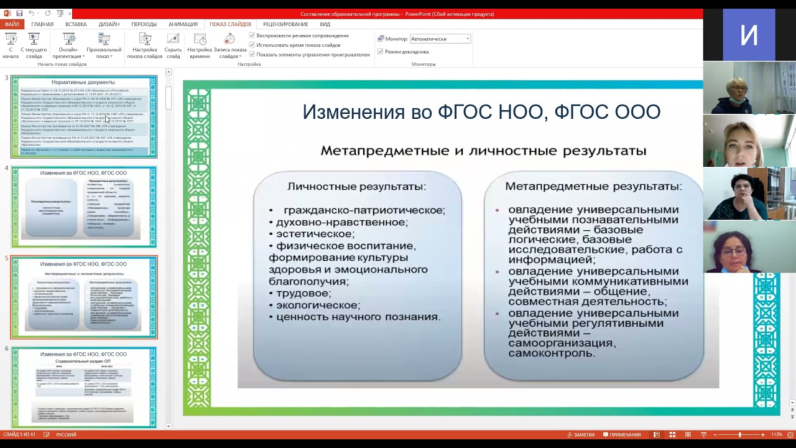This screenshot has height=448, width=796.
Task: Click the Redo/Repeat icon
Action: [x=48, y=14]
